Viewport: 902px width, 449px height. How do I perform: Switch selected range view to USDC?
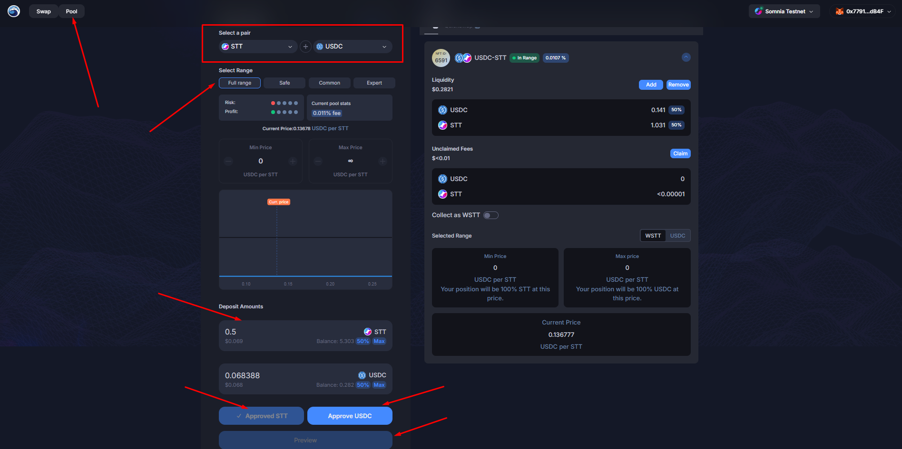pos(677,236)
